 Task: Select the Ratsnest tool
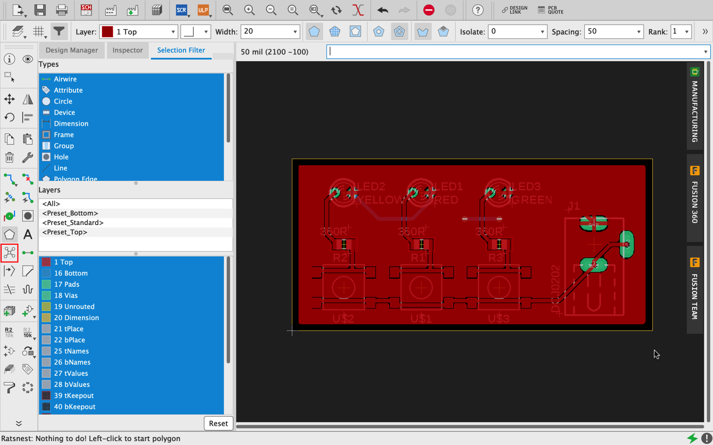pyautogui.click(x=9, y=253)
